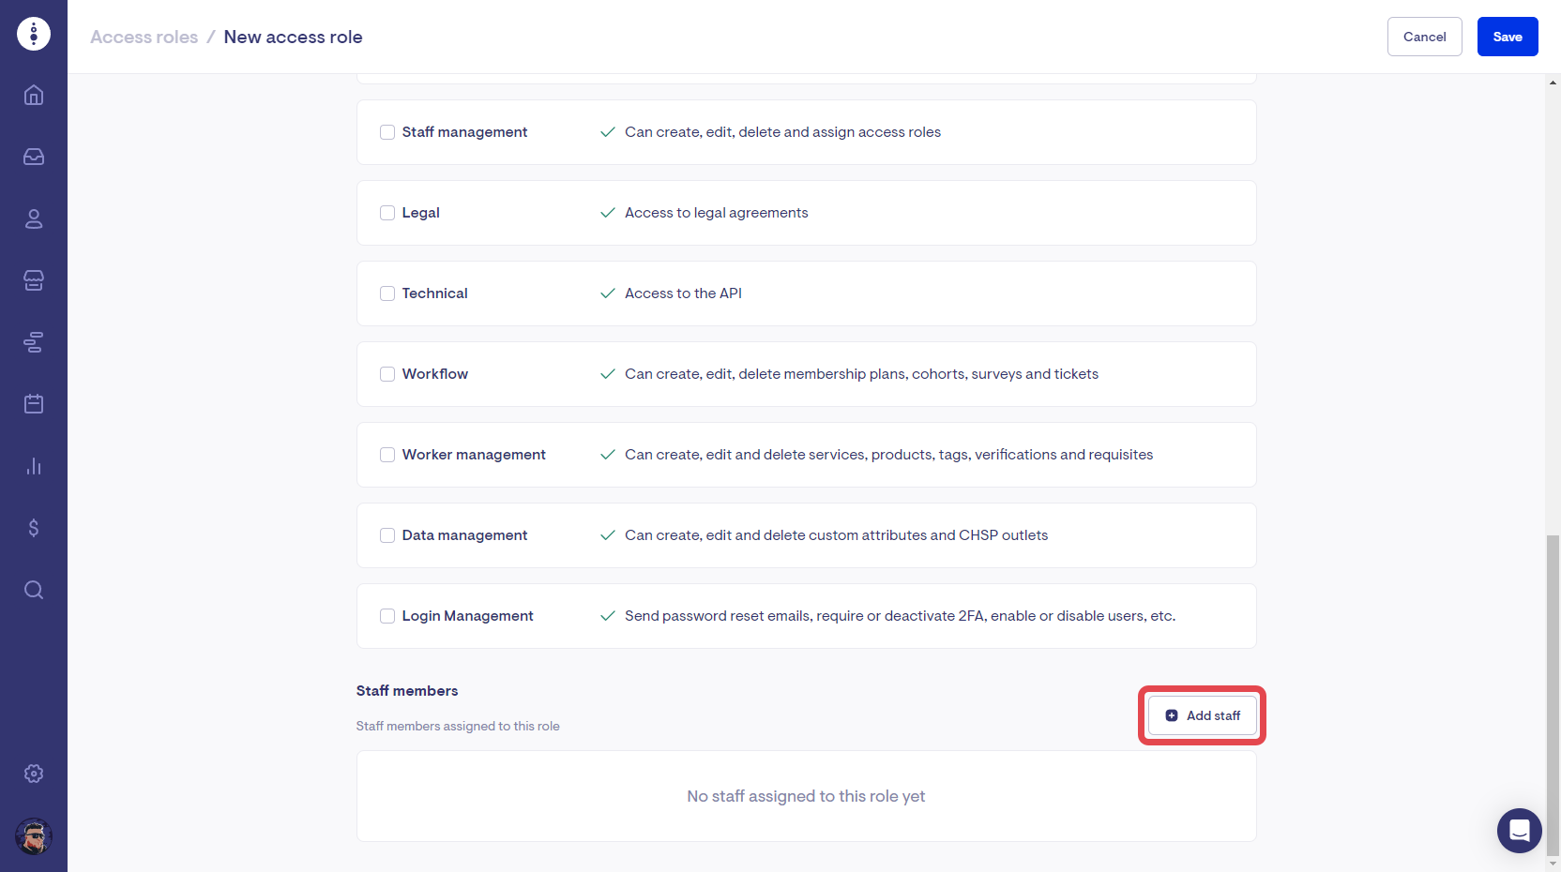Select the Login Management checkbox
1561x872 pixels.
(x=387, y=616)
